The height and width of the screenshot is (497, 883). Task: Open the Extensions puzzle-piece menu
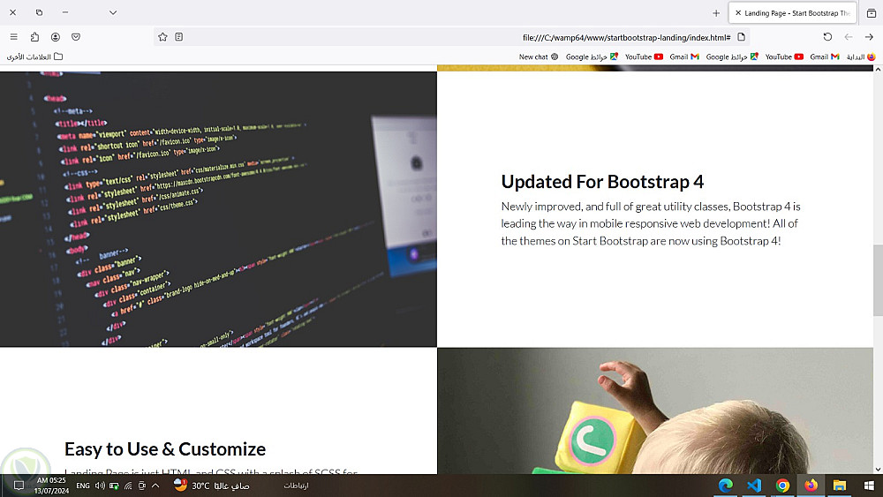tap(34, 36)
